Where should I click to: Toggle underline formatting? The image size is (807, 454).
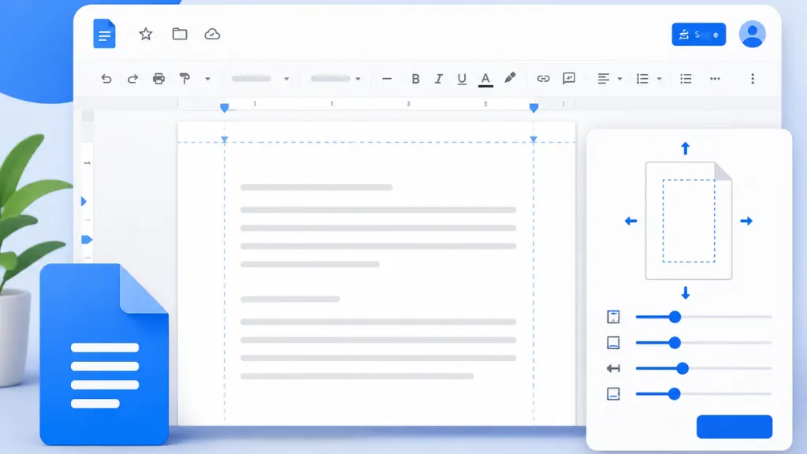pyautogui.click(x=462, y=79)
